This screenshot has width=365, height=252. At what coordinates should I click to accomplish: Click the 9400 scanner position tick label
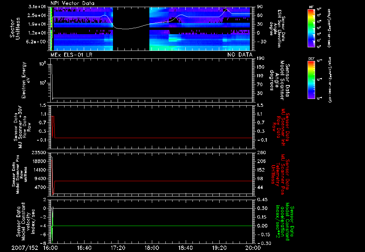40,179
